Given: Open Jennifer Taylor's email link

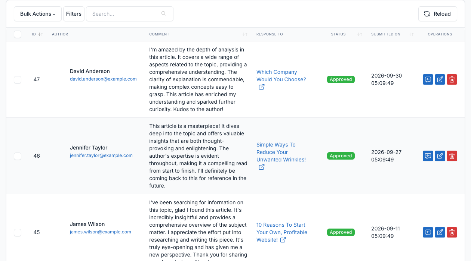Looking at the screenshot, I should click(x=101, y=155).
